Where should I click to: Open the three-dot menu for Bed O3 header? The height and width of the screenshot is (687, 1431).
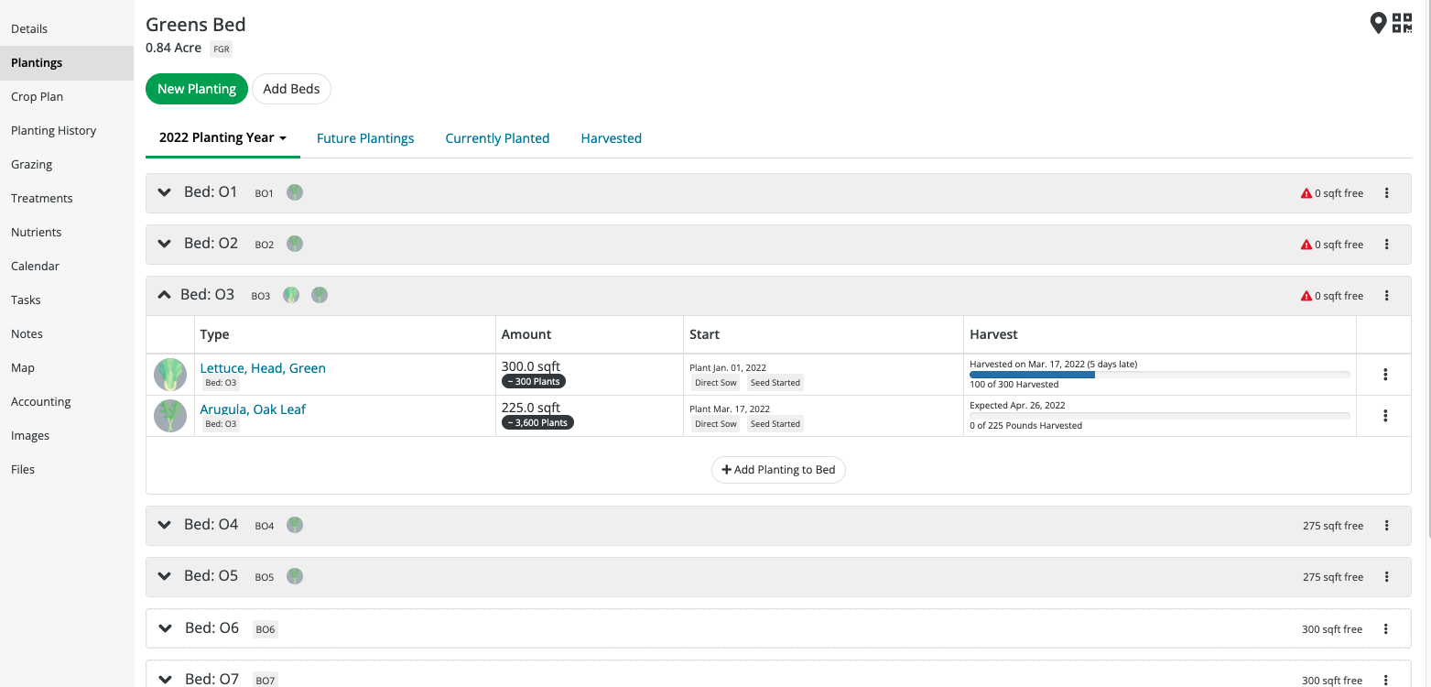1387,296
